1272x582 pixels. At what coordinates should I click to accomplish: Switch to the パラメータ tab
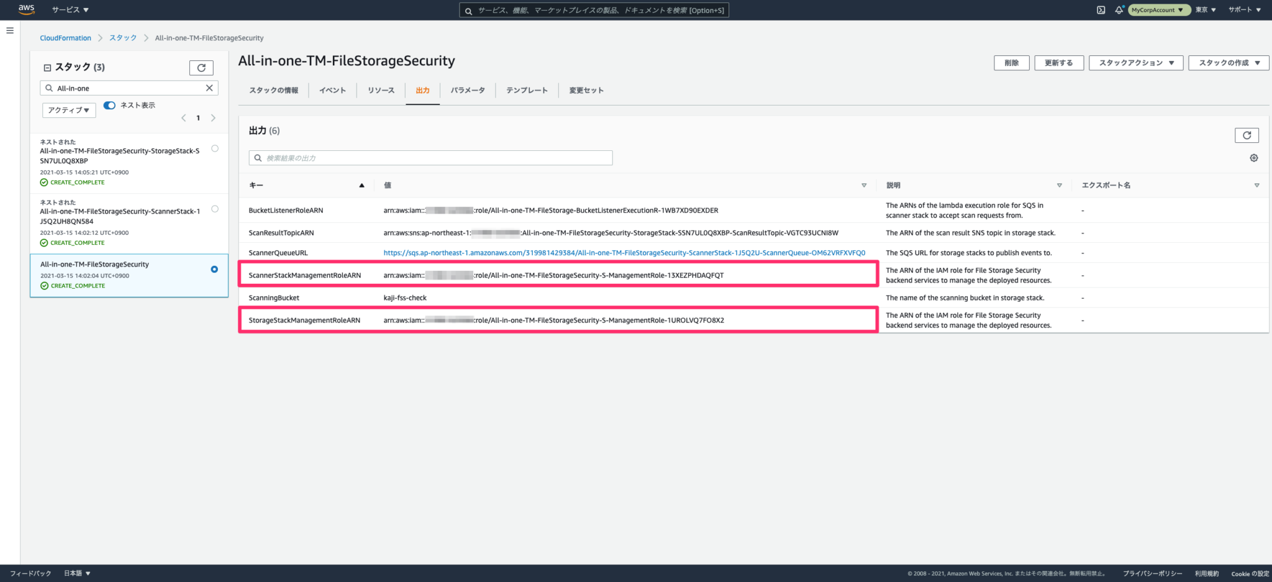tap(468, 90)
